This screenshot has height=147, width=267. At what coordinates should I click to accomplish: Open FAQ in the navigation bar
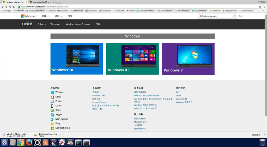coord(98,24)
